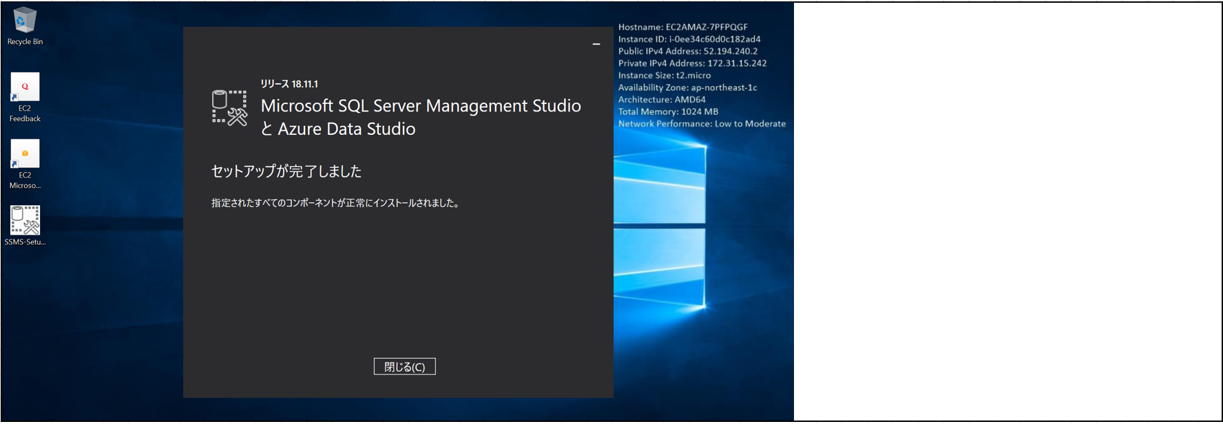Click the Instance Size t2.micro text
The height and width of the screenshot is (446, 1223).
[665, 76]
